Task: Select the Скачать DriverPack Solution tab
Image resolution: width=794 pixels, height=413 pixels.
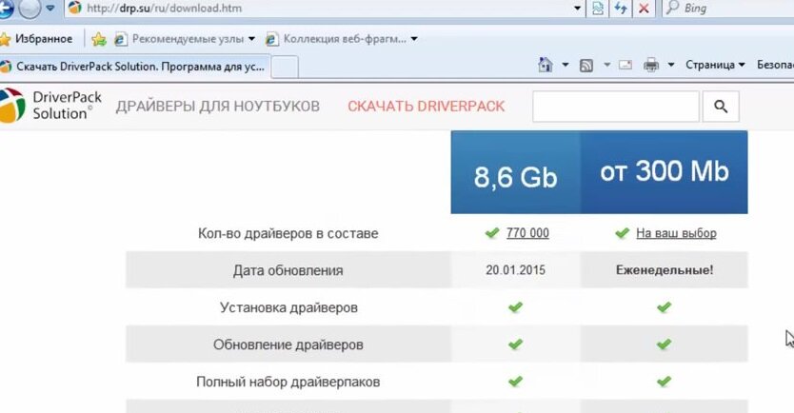Action: click(134, 67)
